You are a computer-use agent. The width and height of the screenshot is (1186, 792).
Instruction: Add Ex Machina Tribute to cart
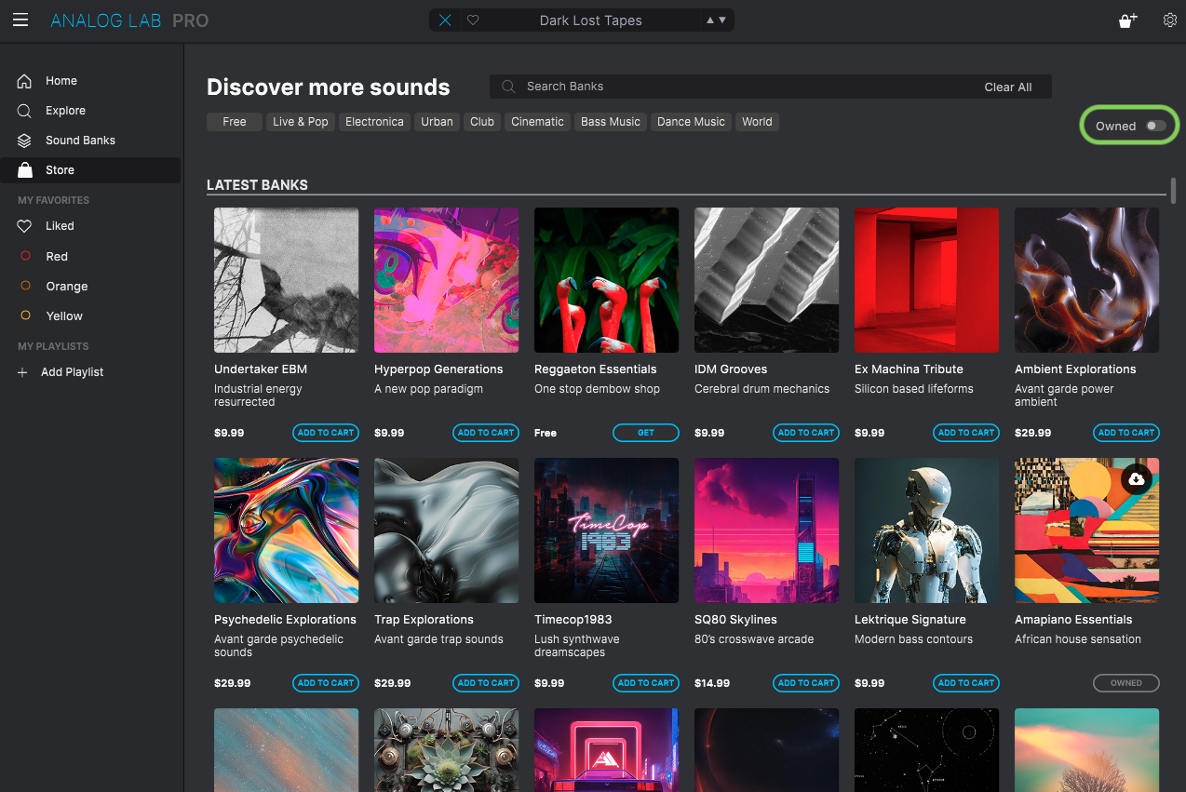(x=966, y=433)
